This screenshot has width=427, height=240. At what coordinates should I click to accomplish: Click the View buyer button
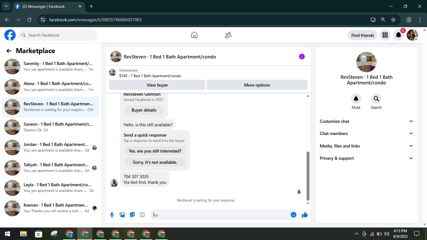(157, 85)
